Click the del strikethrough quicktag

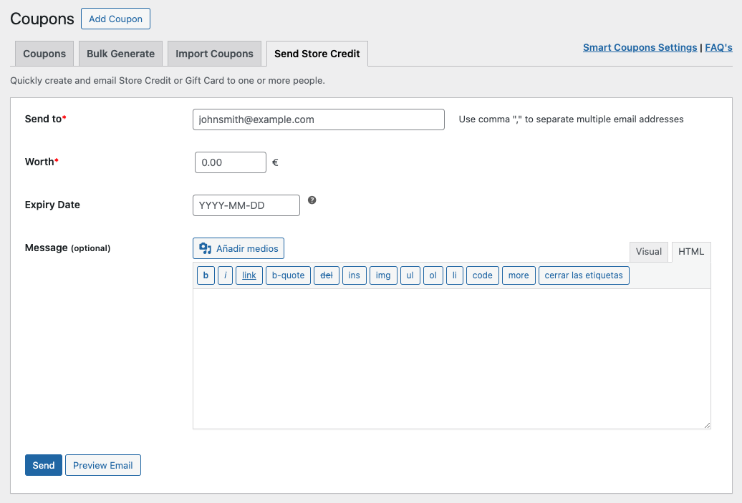[326, 275]
